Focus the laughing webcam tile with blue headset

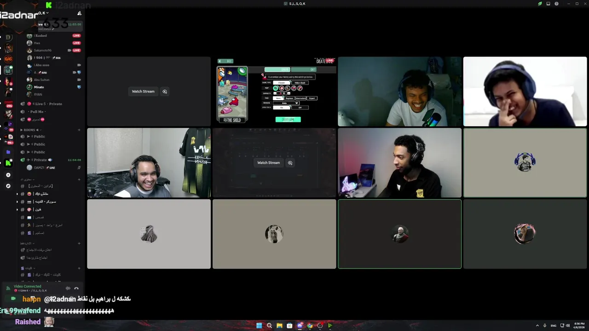(x=525, y=91)
